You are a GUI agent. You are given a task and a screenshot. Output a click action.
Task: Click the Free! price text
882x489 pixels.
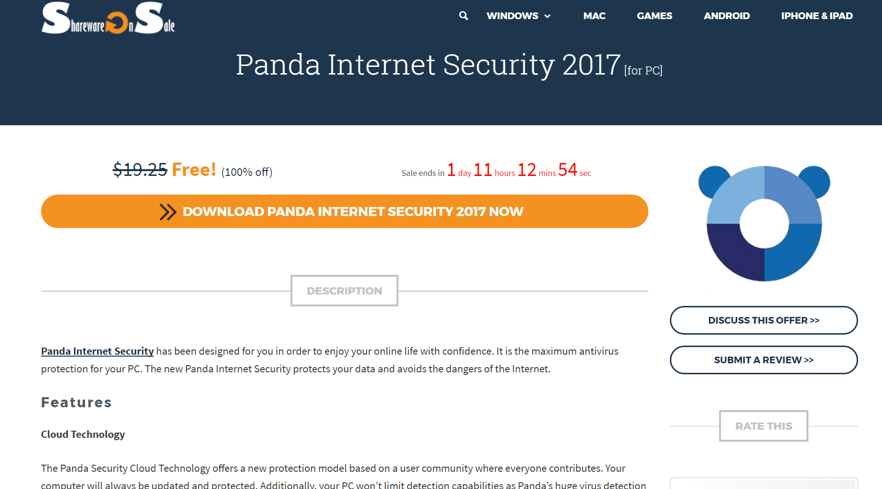[x=194, y=170]
